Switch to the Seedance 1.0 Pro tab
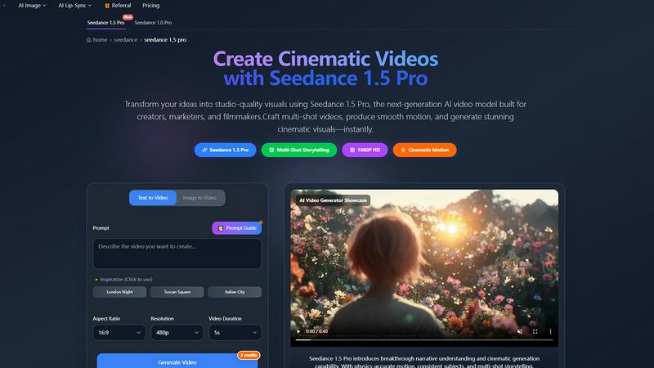Screen dimensions: 654x368 153,23
